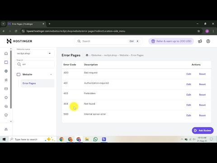Image resolution: width=217 pixels, height=163 pixels.
Task: Reset the 403 Forbidden page
Action: point(202,95)
